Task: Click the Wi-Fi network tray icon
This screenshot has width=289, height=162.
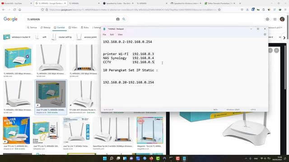Action: (261, 158)
